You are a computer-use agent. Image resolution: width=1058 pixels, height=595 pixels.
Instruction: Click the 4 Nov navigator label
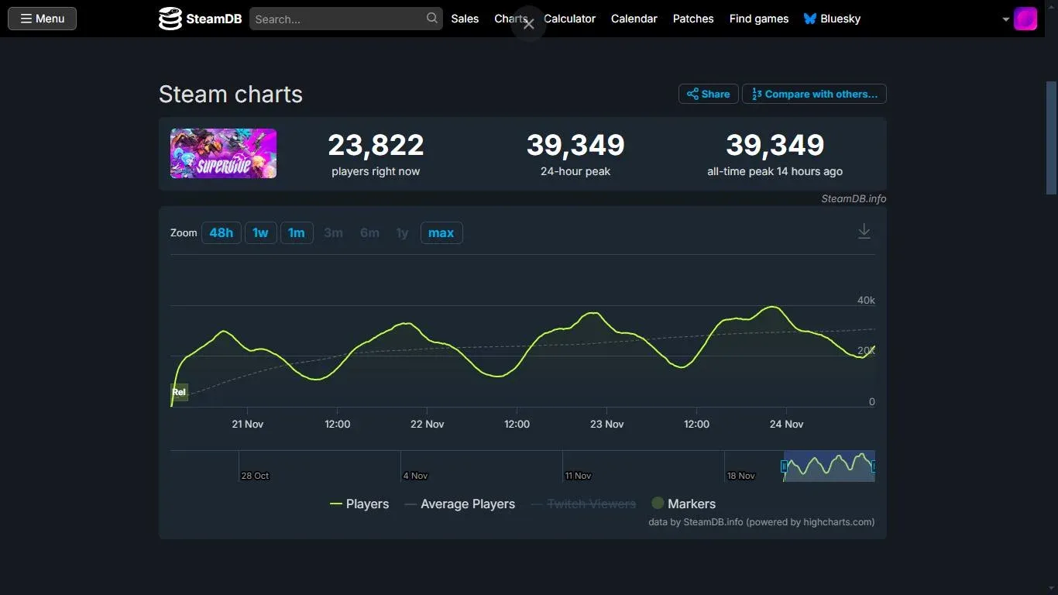(x=415, y=476)
